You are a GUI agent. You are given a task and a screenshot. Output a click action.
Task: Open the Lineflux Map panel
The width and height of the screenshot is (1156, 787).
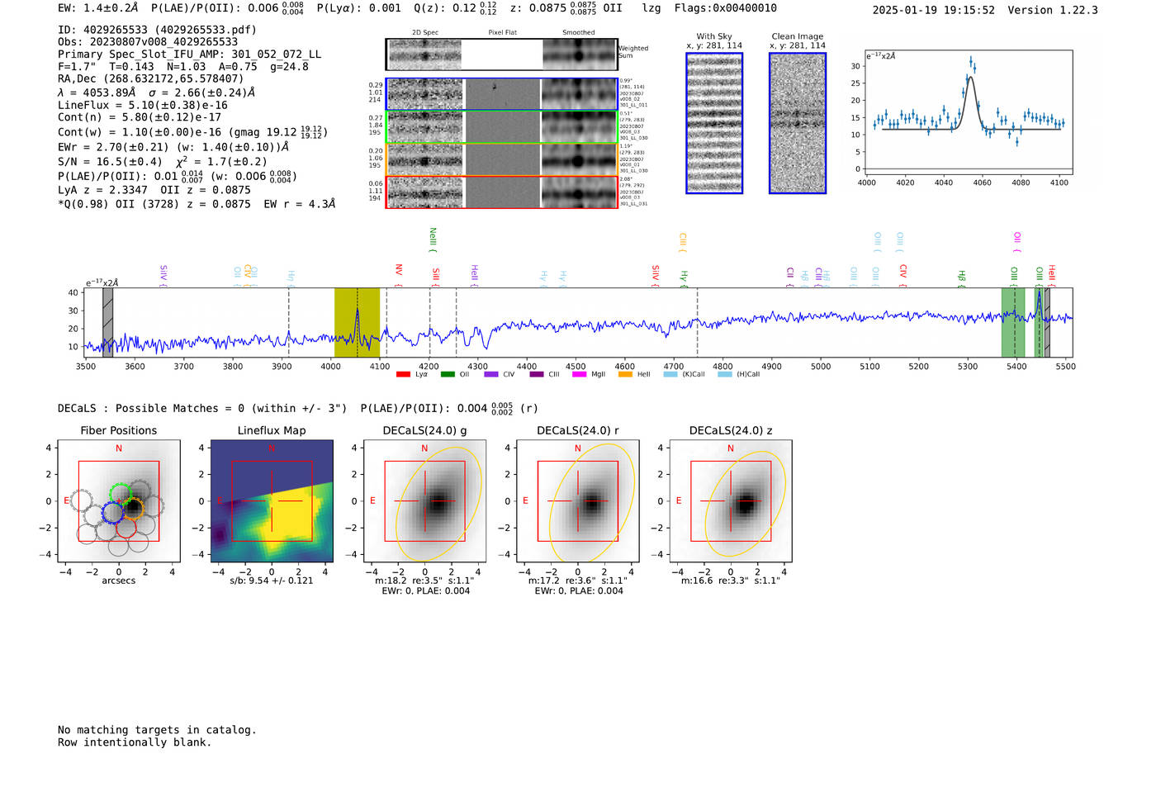pos(272,501)
